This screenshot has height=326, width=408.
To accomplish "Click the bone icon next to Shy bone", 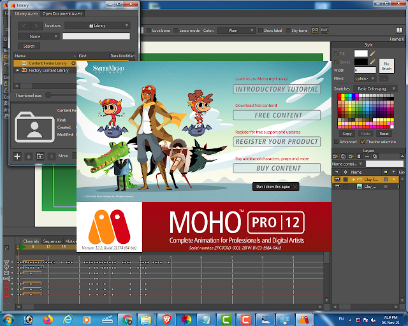I will tap(315, 30).
